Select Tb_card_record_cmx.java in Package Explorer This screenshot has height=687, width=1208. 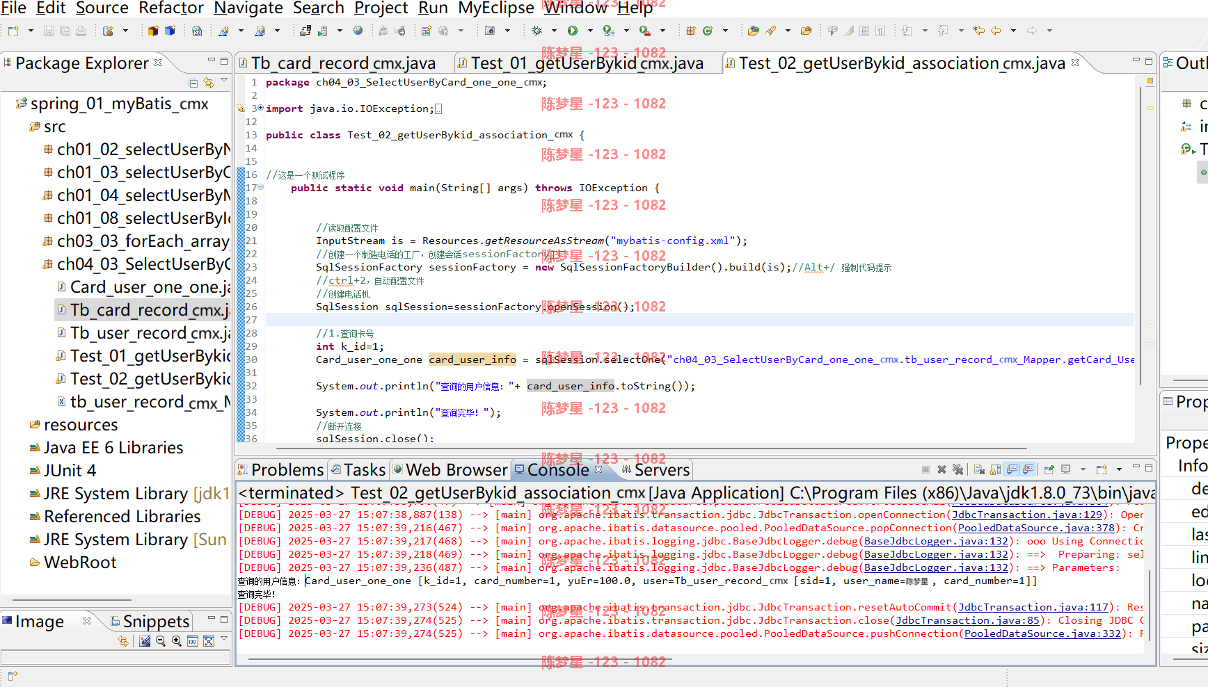tap(143, 310)
